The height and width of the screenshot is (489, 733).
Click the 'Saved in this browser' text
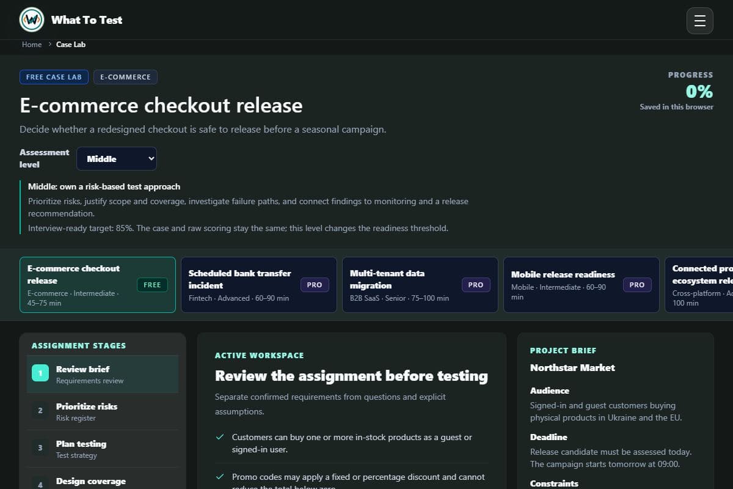click(676, 107)
